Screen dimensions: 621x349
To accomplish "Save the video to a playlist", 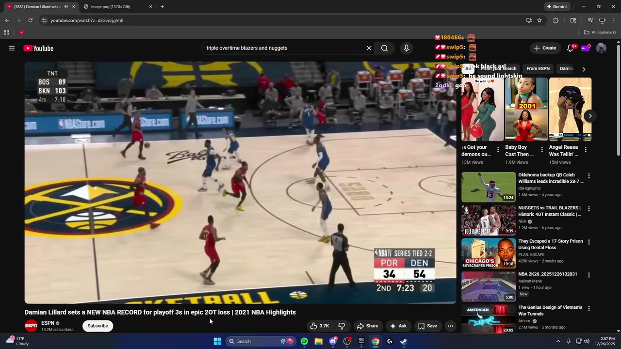I will [x=427, y=326].
